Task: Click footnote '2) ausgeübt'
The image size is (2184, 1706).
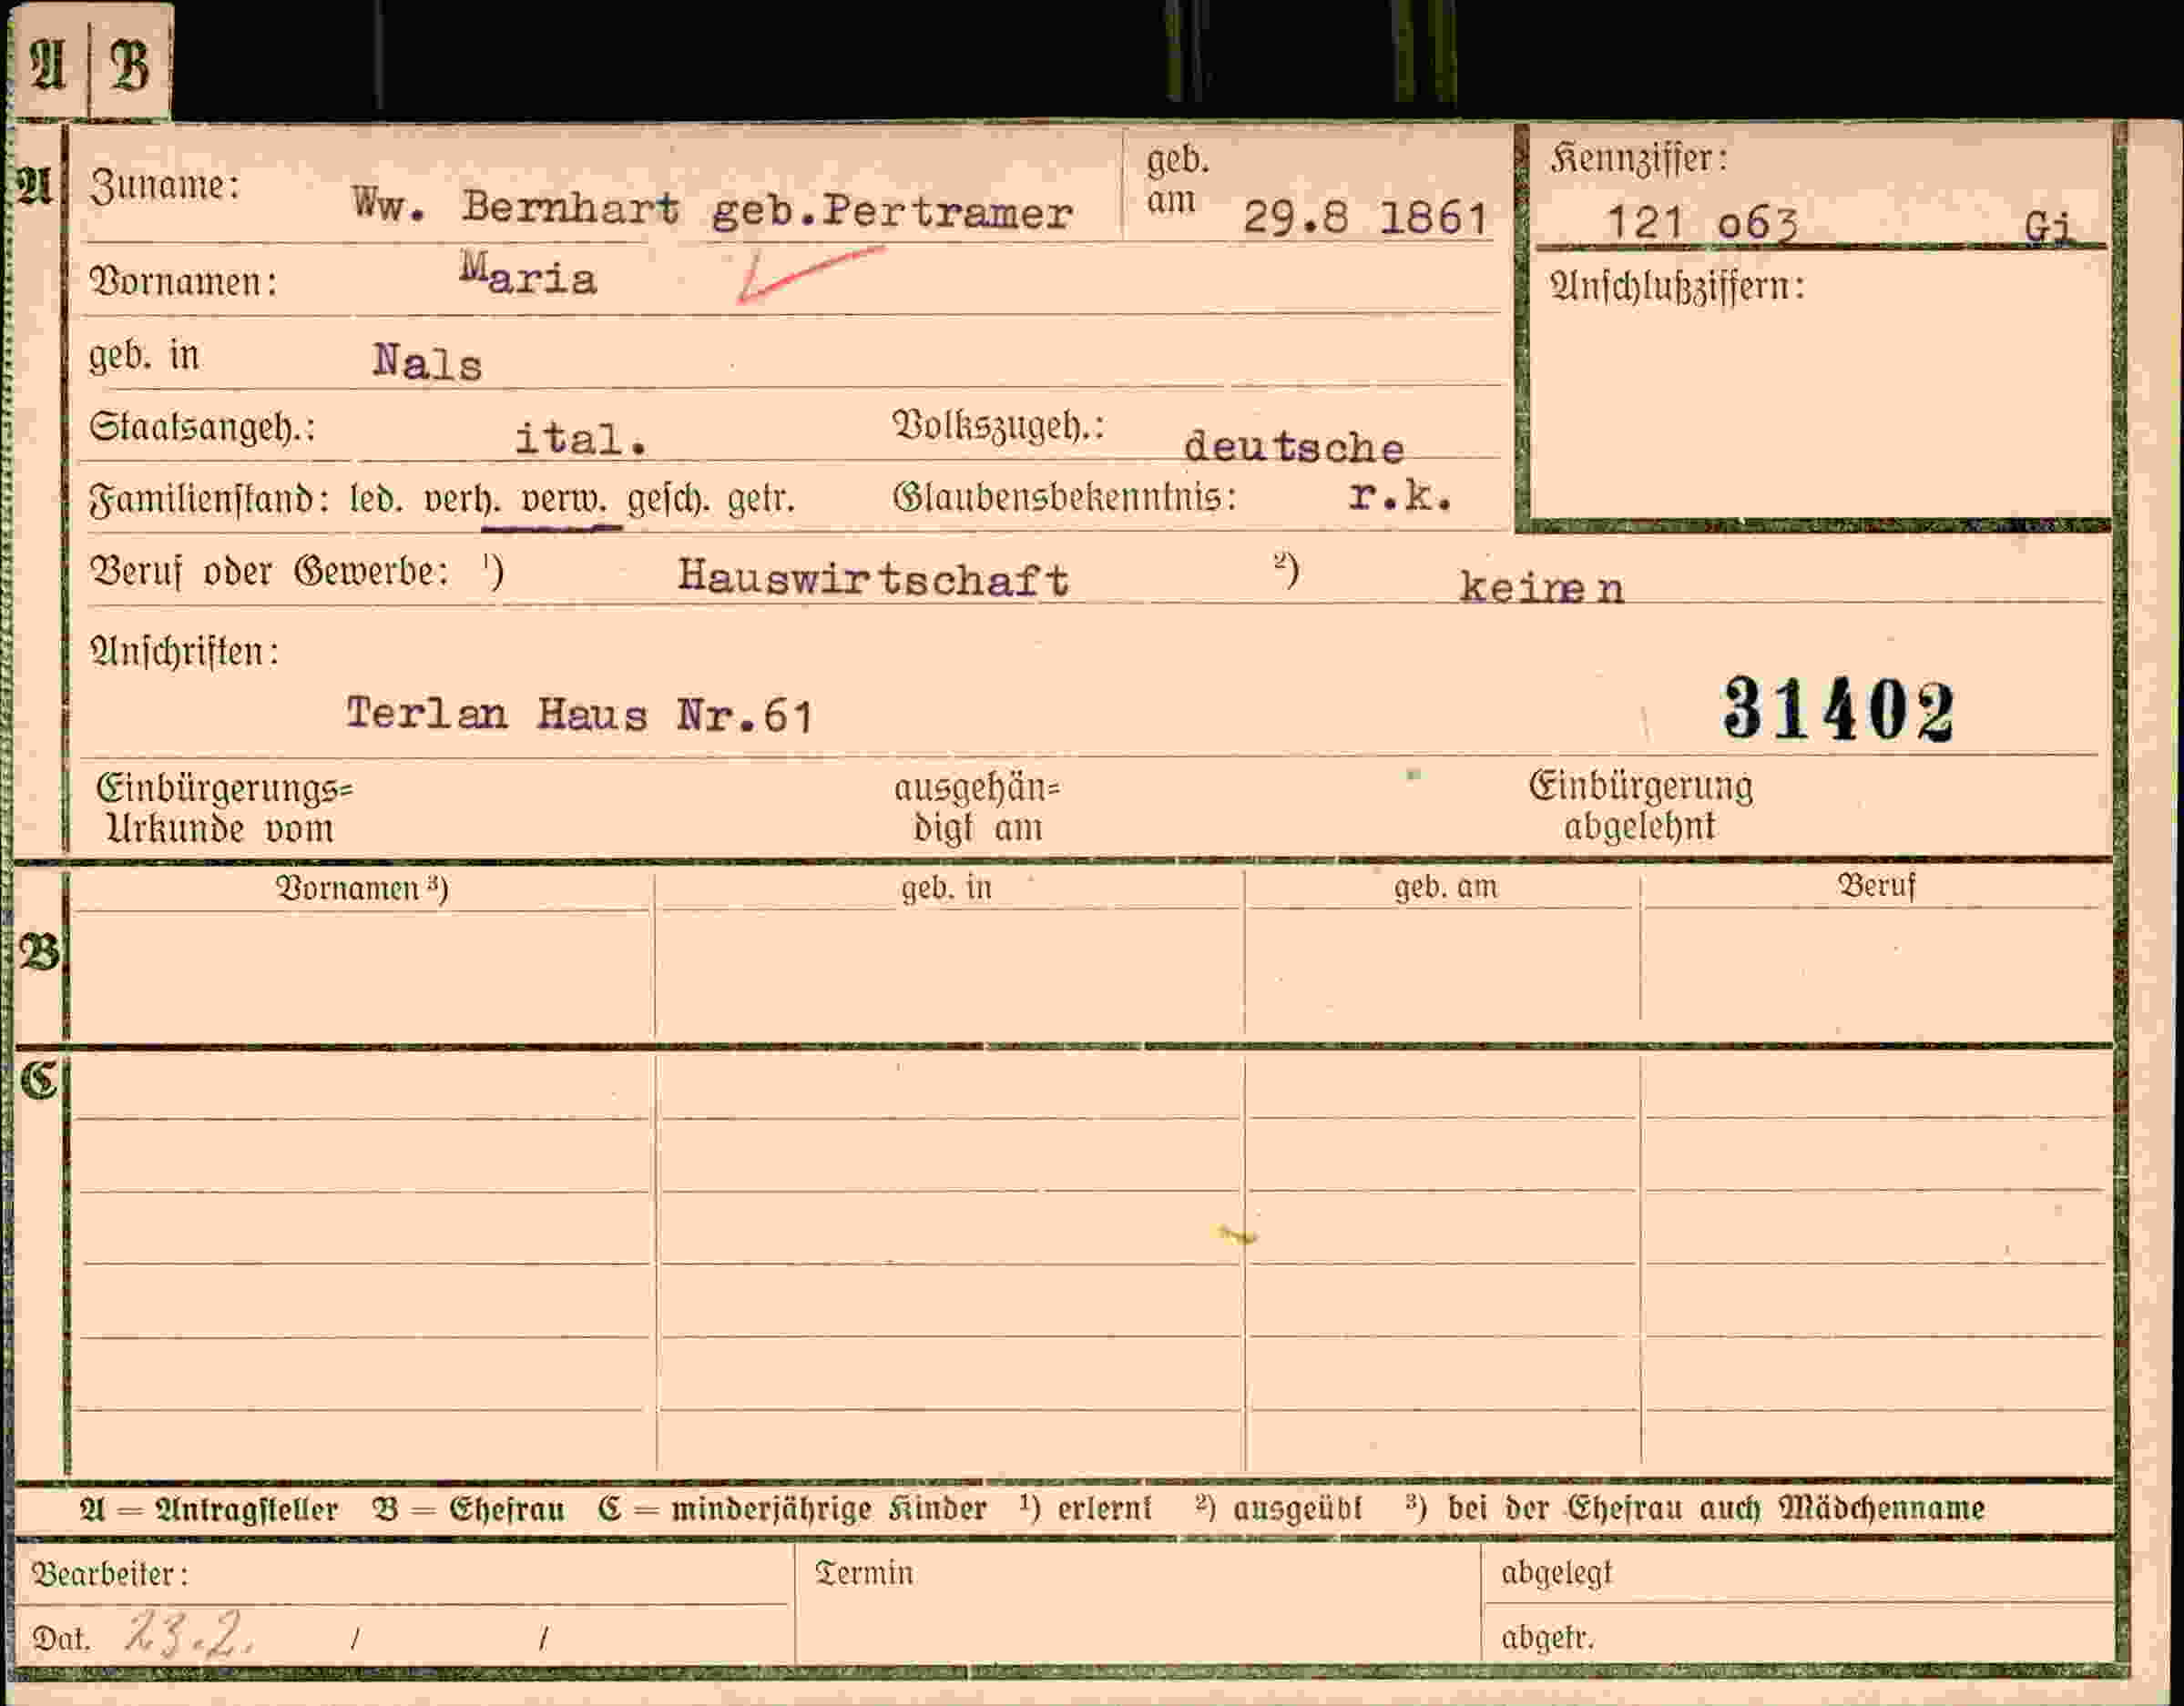Action: point(1279,1508)
